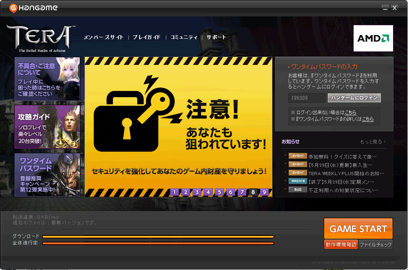Open the プレイガイド menu
408x270 pixels.
(147, 37)
